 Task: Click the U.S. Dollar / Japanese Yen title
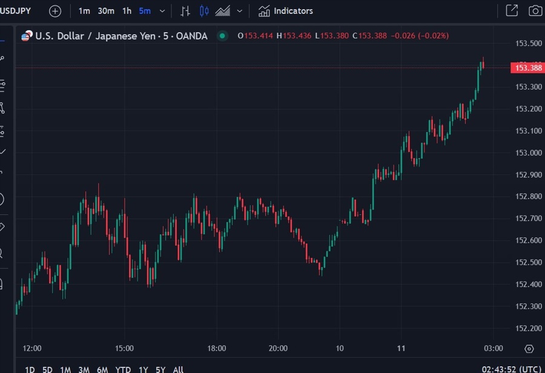tap(121, 36)
